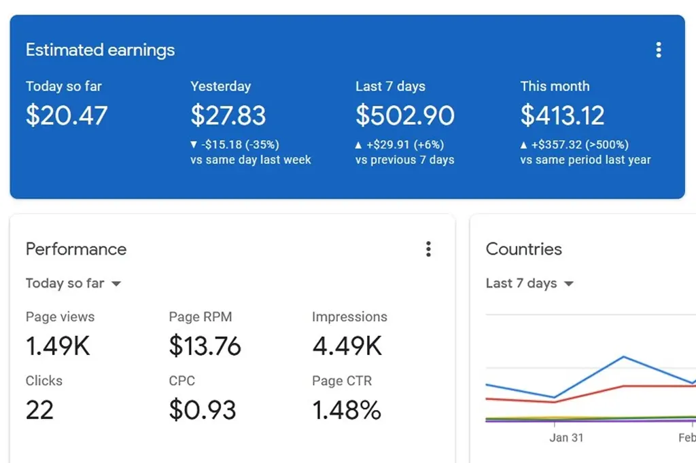
Task: Select the Page RPM $13.76 metric
Action: (x=205, y=346)
